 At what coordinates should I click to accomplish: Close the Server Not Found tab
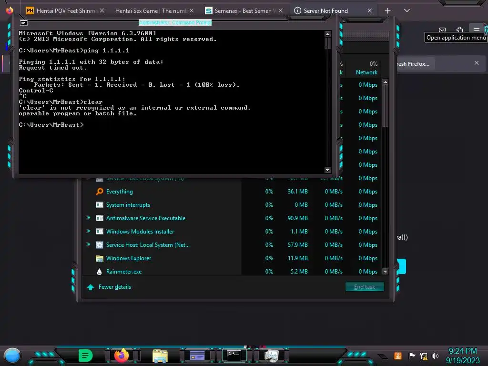click(370, 10)
